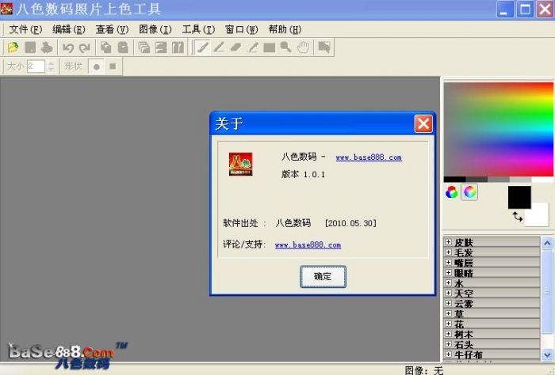Click the 确定 button in the dialog

point(323,276)
